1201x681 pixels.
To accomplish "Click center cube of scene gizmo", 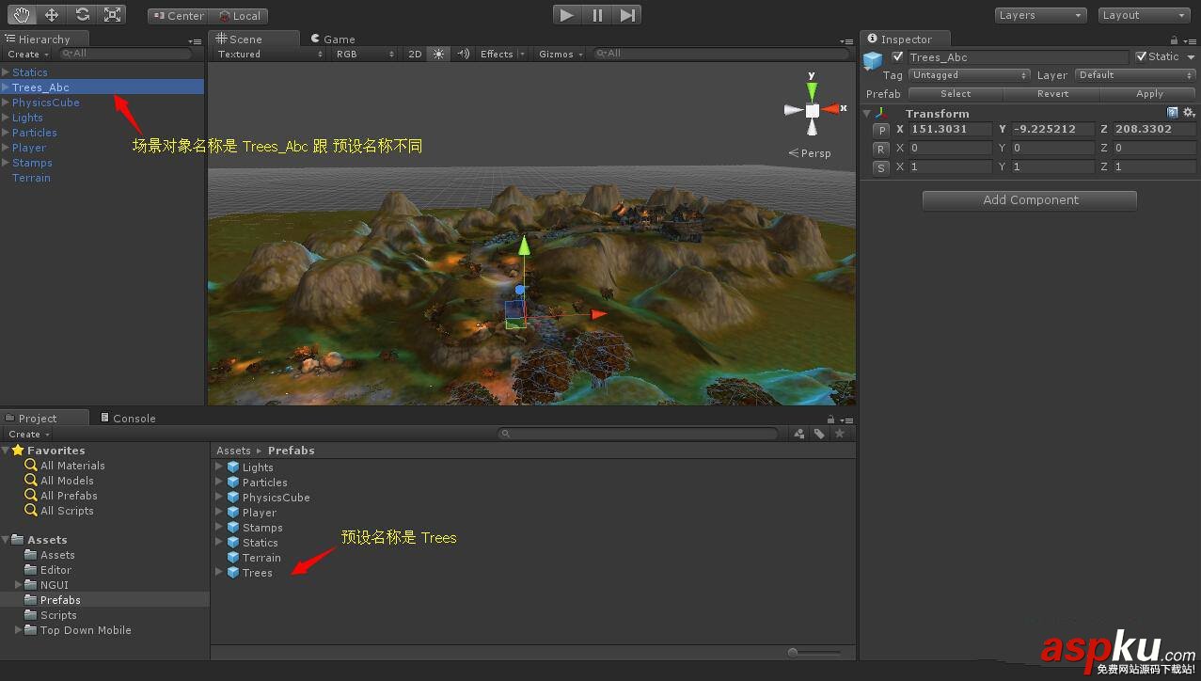I will click(812, 110).
